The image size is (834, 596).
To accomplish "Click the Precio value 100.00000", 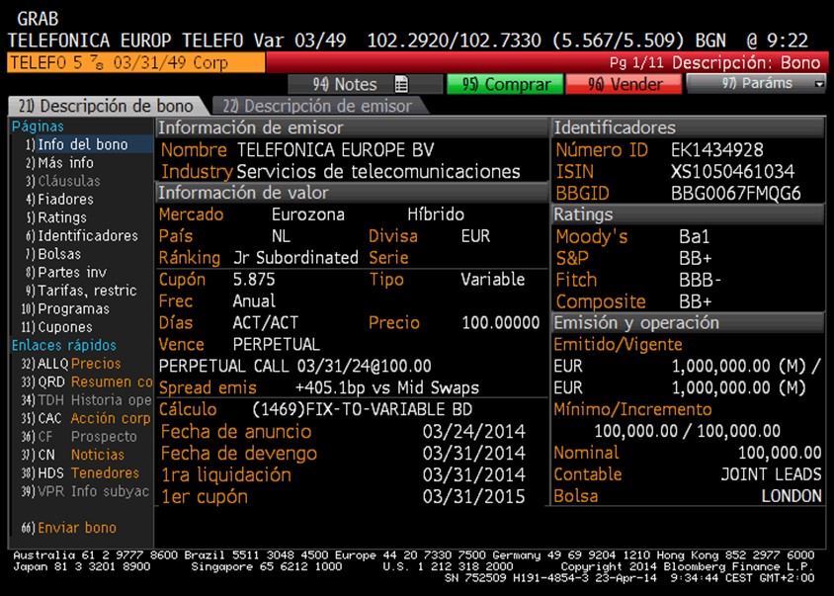I will (501, 322).
